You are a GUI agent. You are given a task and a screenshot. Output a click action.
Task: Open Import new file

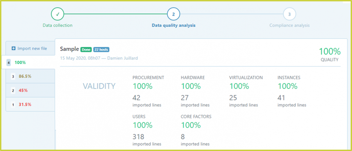(x=32, y=48)
